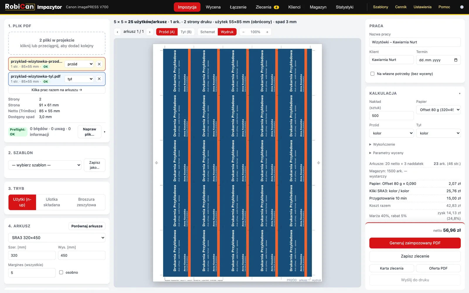Screen dimensions: 469x293
Task: Open wybierz szablon dropdown
Action: click(x=45, y=165)
